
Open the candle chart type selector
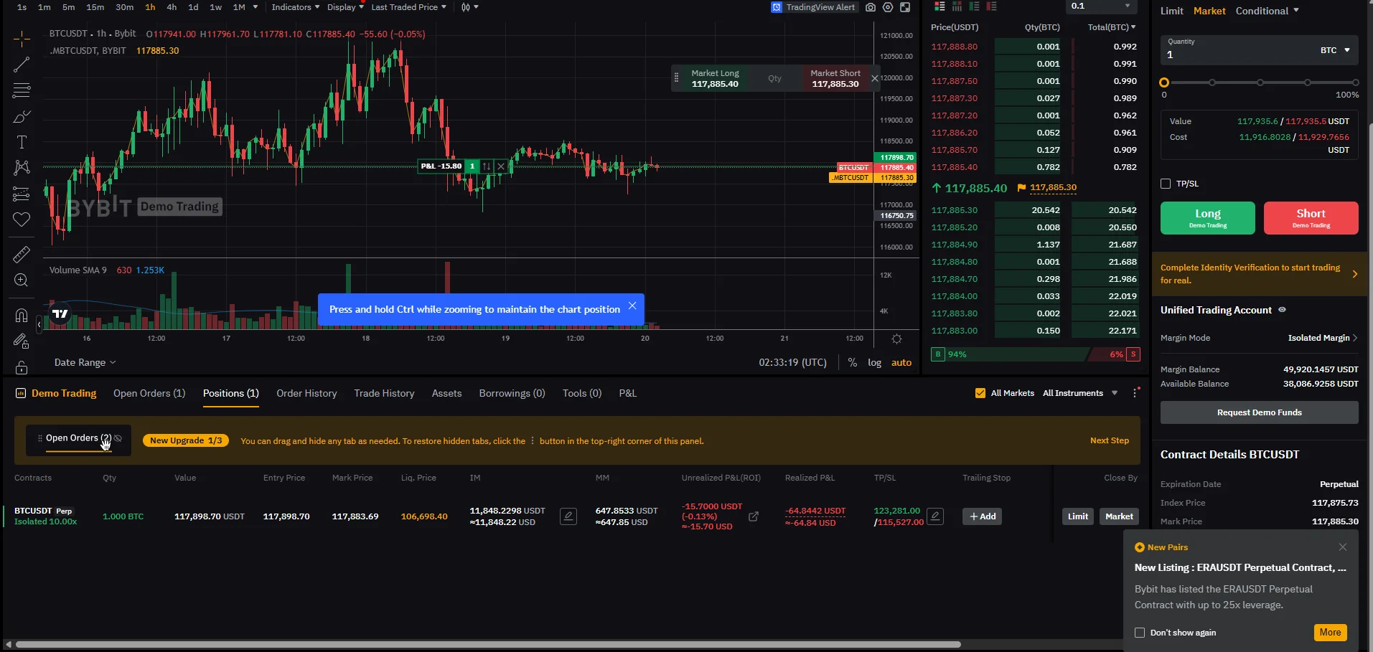469,7
